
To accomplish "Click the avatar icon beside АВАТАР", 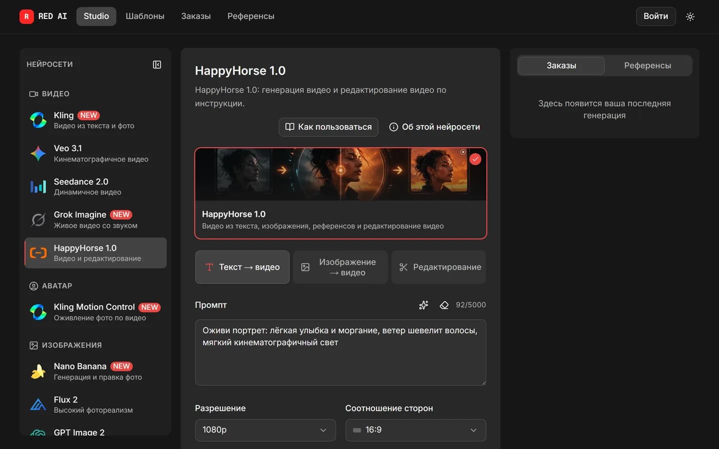I will [x=33, y=286].
